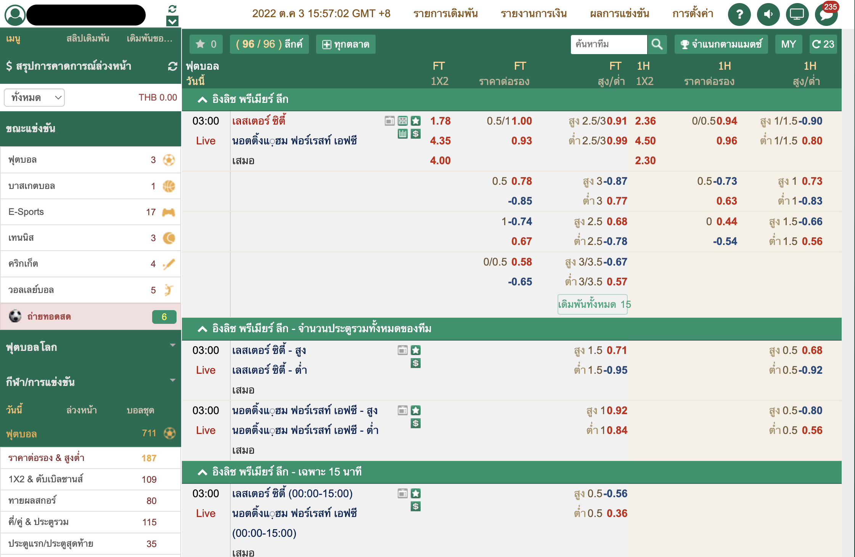Open ราคาต่อรอง & สูงต่ำ market row

pyautogui.click(x=90, y=458)
